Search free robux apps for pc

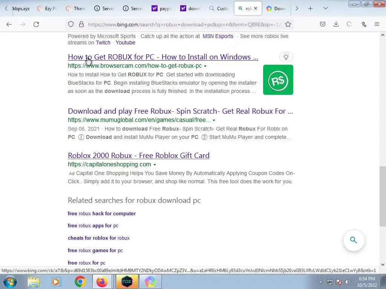pyautogui.click(x=93, y=226)
